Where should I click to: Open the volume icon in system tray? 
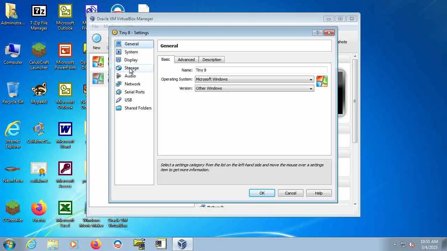pos(412,244)
